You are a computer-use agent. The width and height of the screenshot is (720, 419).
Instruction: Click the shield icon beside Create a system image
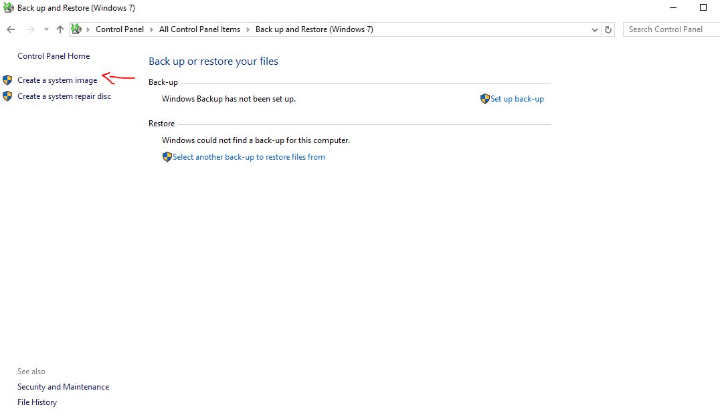(7, 80)
